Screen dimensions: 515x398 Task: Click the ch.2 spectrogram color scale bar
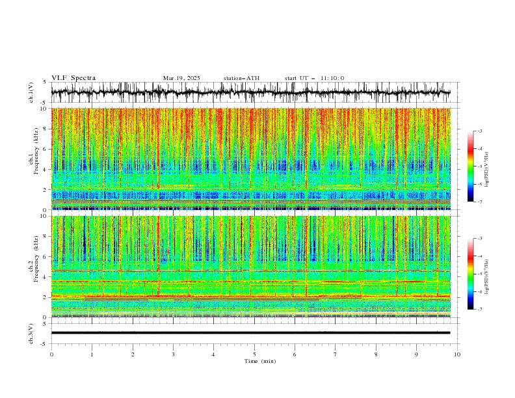click(x=470, y=274)
